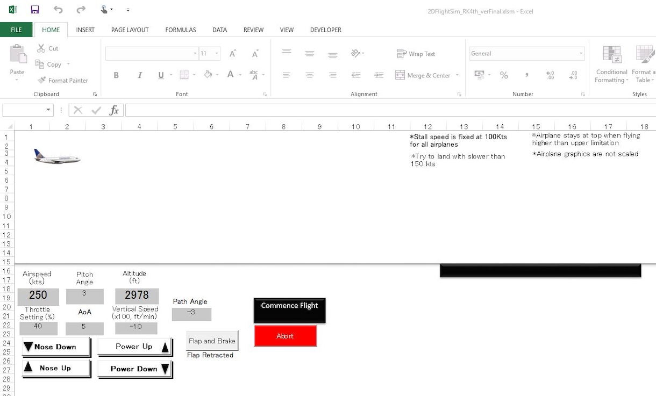The width and height of the screenshot is (656, 396).
Task: Click the Nose Up button
Action: pyautogui.click(x=56, y=369)
